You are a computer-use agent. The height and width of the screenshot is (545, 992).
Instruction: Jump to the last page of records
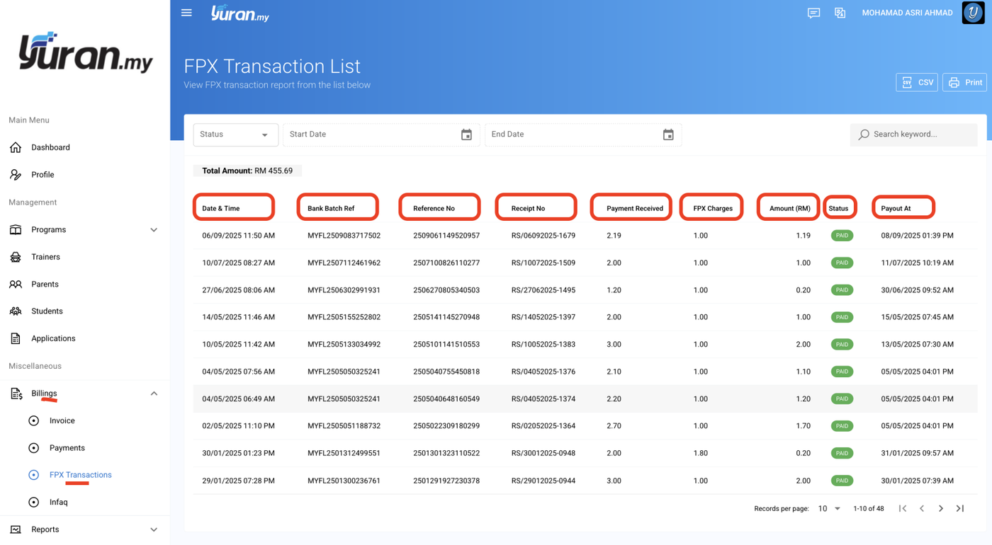[960, 508]
